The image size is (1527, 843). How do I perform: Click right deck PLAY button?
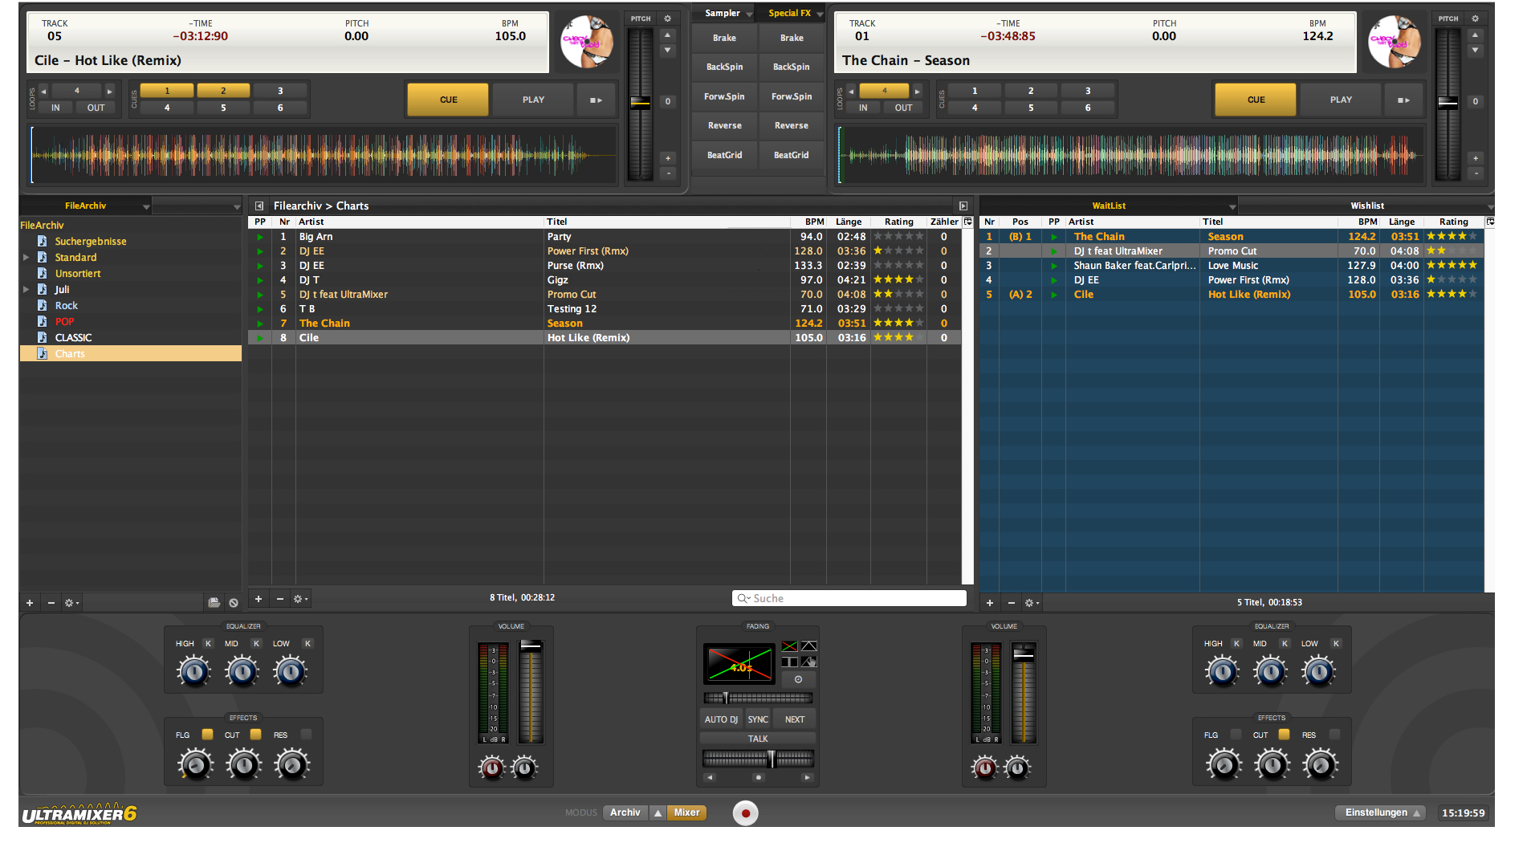(x=1341, y=100)
